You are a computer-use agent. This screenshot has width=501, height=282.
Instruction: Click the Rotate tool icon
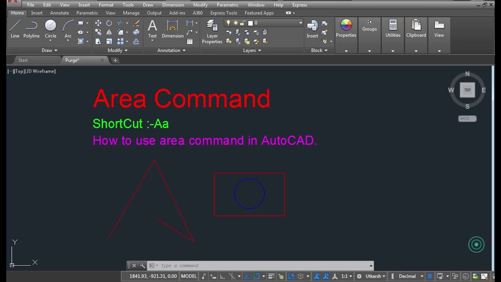pyautogui.click(x=109, y=23)
